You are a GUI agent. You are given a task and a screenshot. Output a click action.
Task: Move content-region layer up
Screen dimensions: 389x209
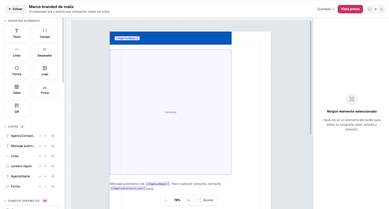tap(40, 166)
